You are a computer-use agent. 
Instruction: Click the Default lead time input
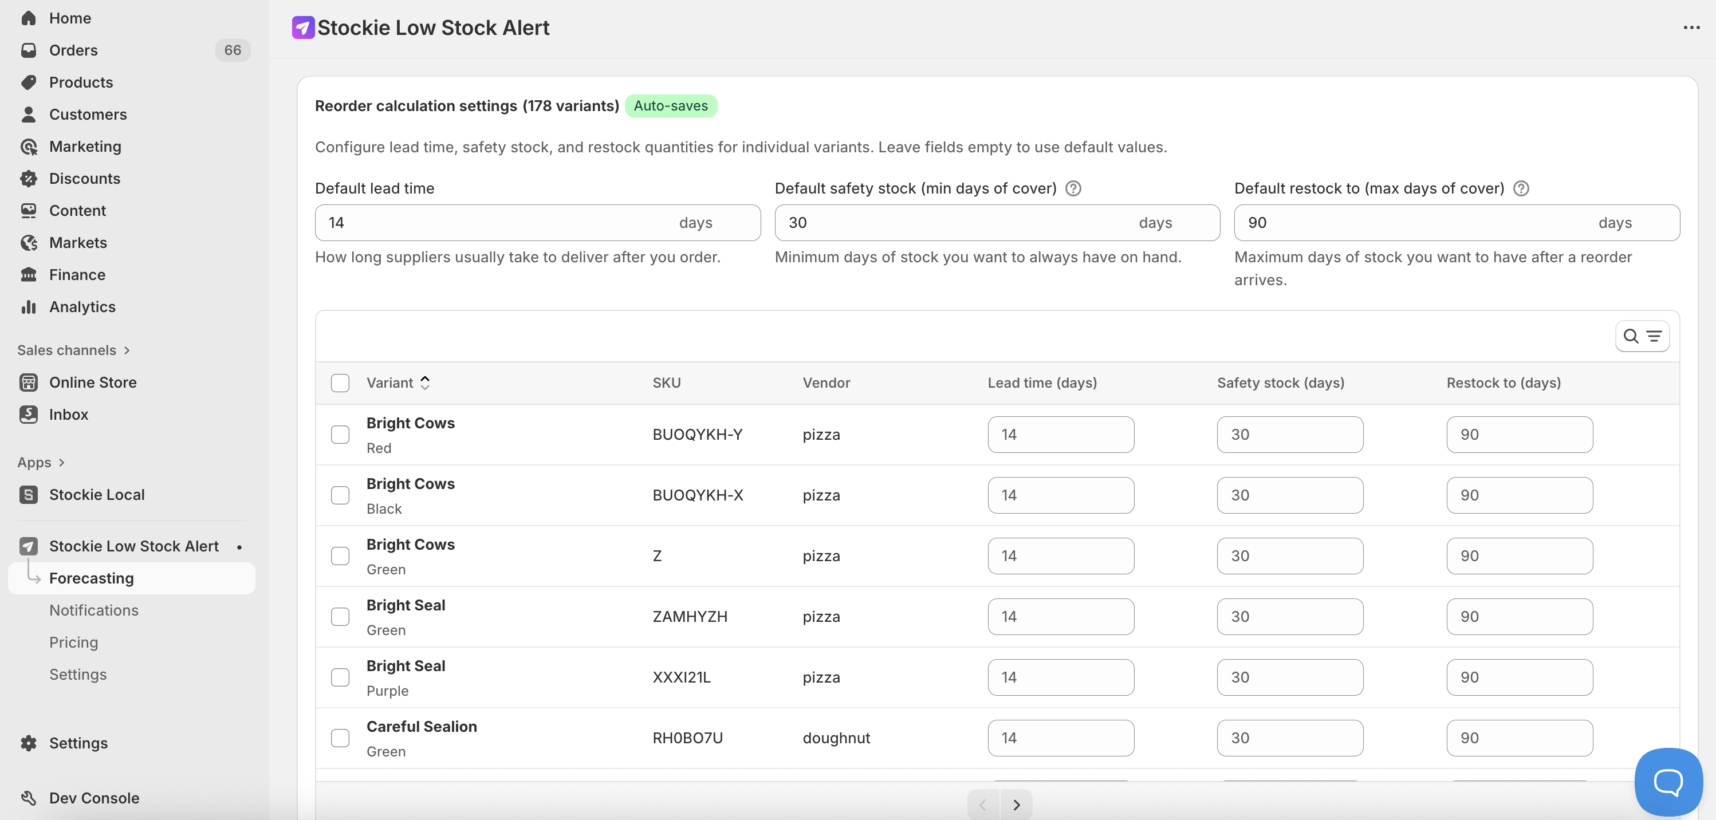pos(493,223)
